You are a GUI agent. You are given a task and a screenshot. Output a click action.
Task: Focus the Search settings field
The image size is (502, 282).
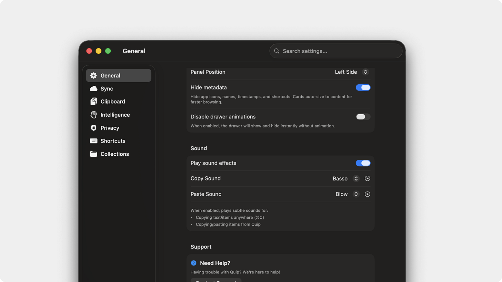tap(336, 51)
